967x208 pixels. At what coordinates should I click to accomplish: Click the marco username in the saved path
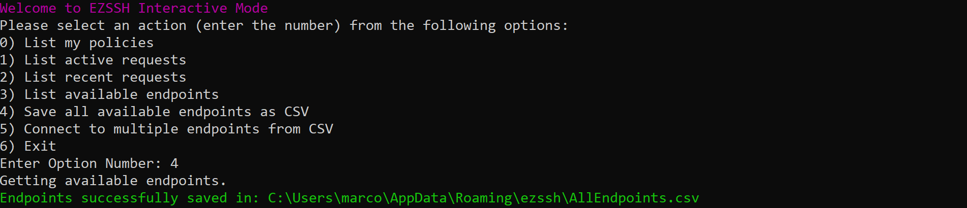(362, 198)
